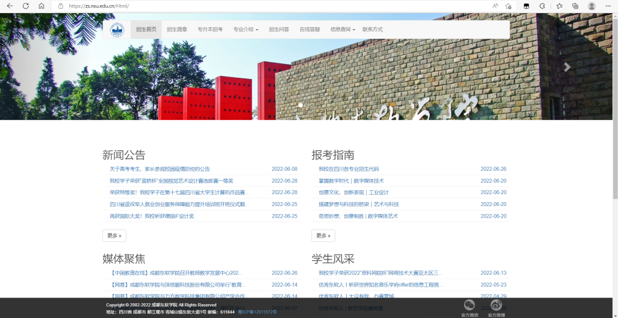Viewport: 618px width, 318px height.
Task: Open the 招生问答 nav item
Action: click(x=279, y=30)
